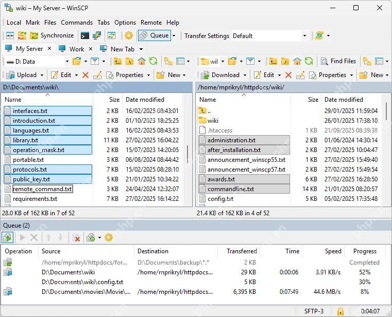Toggle the local directory tree icon

(168, 61)
